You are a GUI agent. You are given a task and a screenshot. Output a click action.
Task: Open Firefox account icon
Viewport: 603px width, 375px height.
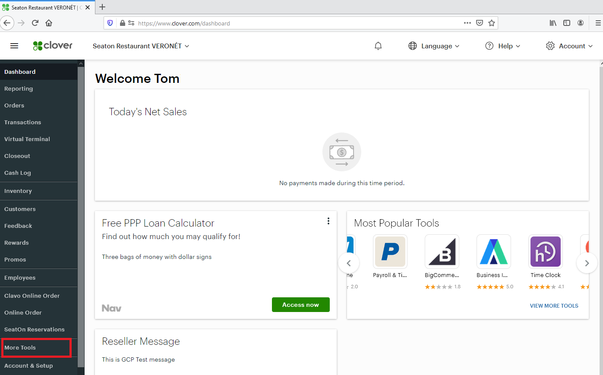point(581,23)
